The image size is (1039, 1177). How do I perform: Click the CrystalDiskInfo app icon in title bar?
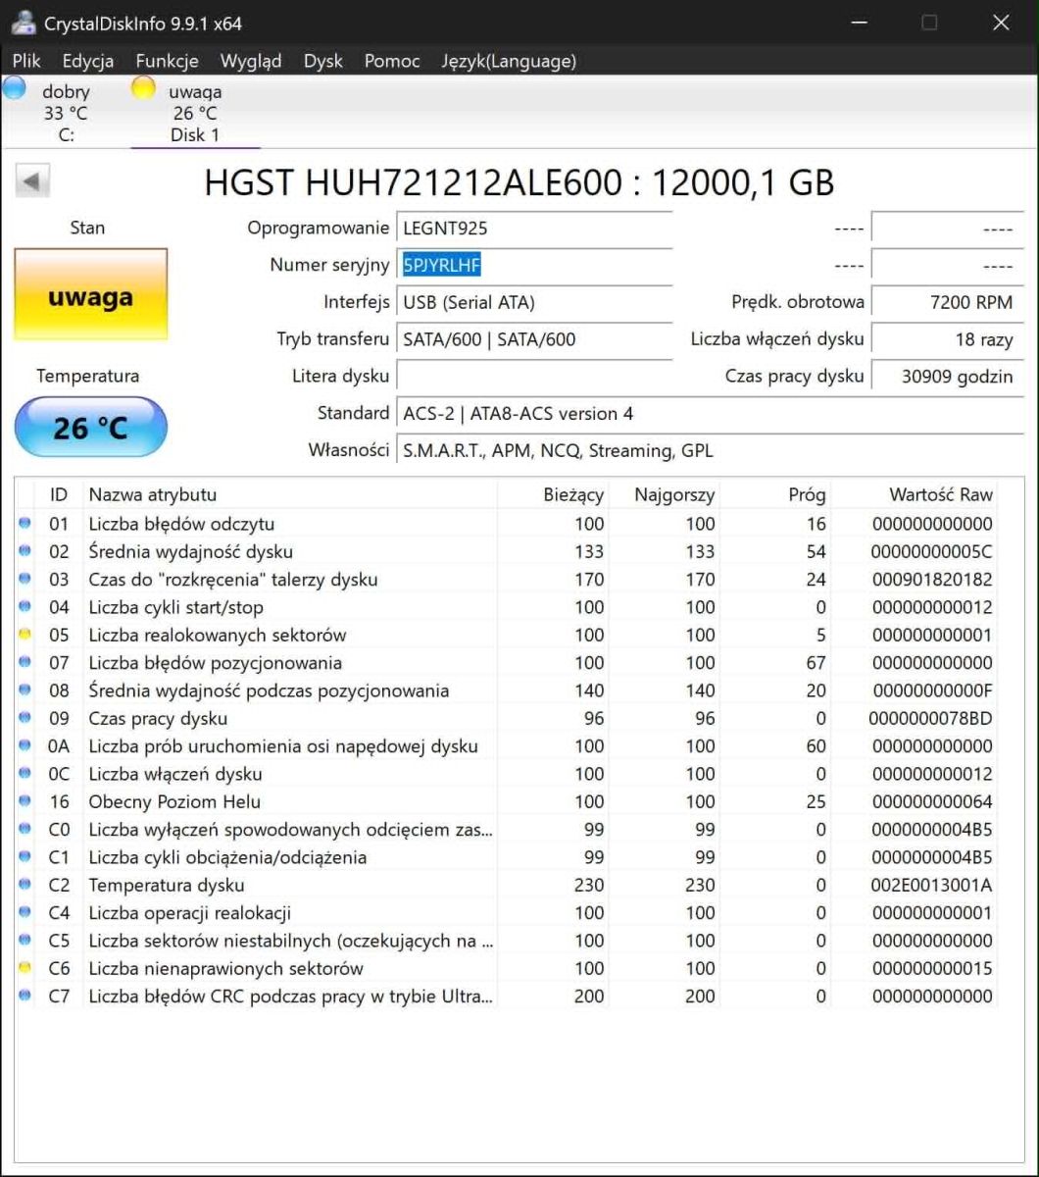click(x=24, y=23)
